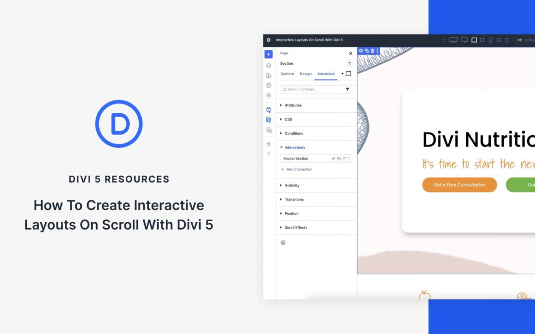
Task: Collapse the Interactions section
Action: tap(294, 147)
